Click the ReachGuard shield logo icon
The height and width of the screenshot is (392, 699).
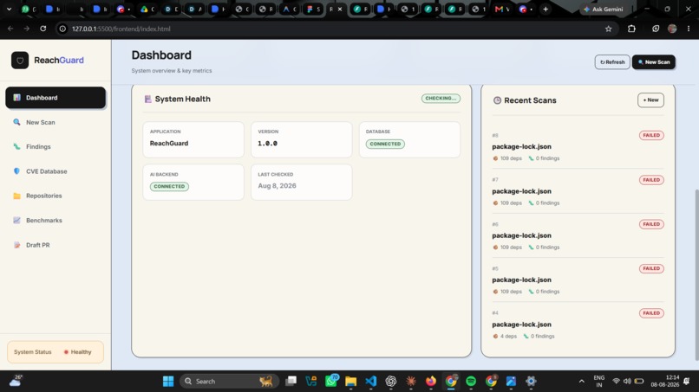click(20, 60)
